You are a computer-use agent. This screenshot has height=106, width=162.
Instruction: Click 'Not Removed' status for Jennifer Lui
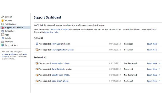(x=130, y=75)
